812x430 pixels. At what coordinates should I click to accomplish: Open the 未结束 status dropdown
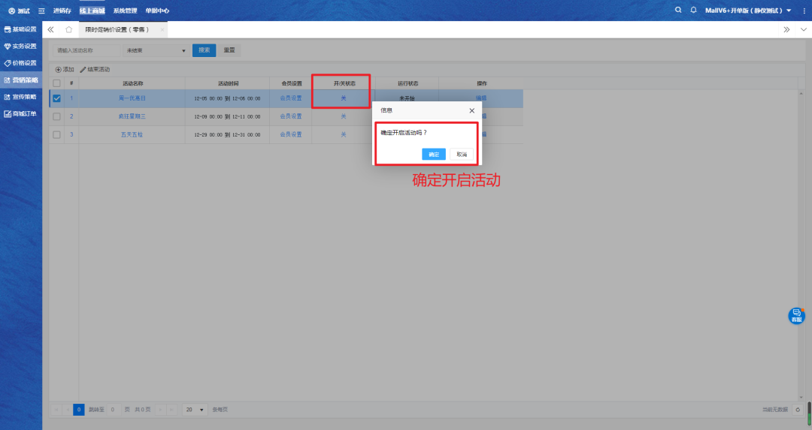pyautogui.click(x=156, y=50)
